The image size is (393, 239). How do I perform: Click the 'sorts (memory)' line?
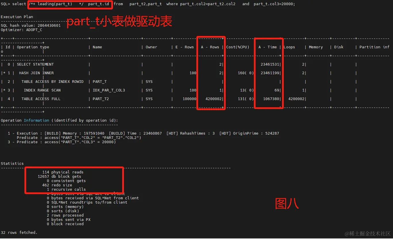pyautogui.click(x=65, y=207)
